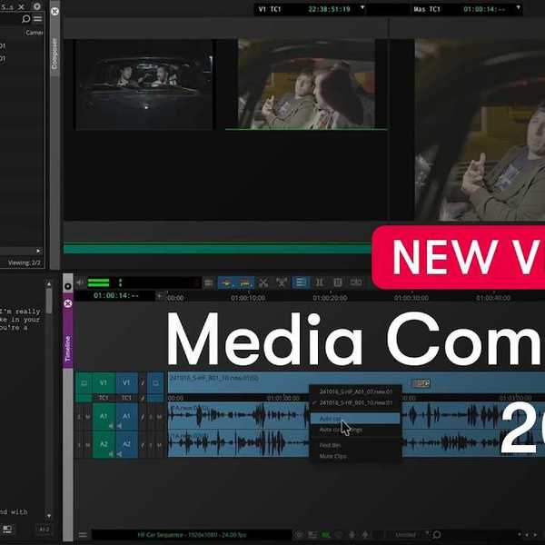The image size is (545, 545).
Task: Click the green highlighted bottom toolbar icon
Action: point(326,535)
